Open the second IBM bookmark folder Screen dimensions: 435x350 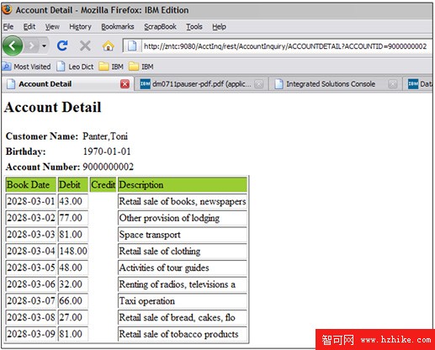pyautogui.click(x=141, y=66)
